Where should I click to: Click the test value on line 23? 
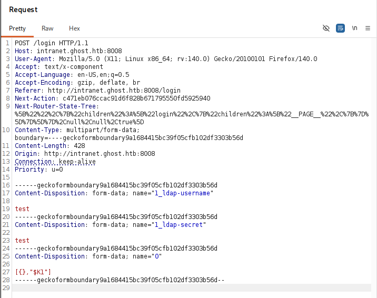coord(22,241)
